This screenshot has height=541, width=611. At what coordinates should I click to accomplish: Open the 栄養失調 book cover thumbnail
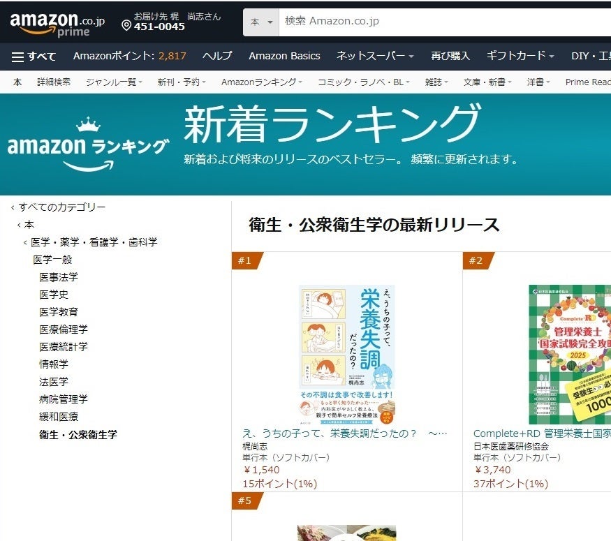point(347,355)
